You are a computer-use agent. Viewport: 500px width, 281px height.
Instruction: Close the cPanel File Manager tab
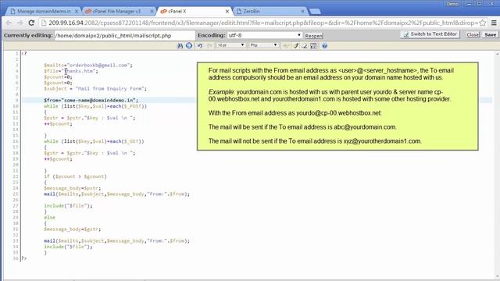point(152,11)
